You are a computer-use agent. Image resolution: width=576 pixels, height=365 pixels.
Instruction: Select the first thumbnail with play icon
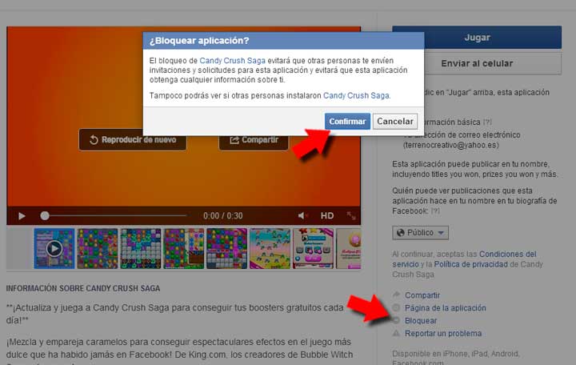tap(54, 248)
